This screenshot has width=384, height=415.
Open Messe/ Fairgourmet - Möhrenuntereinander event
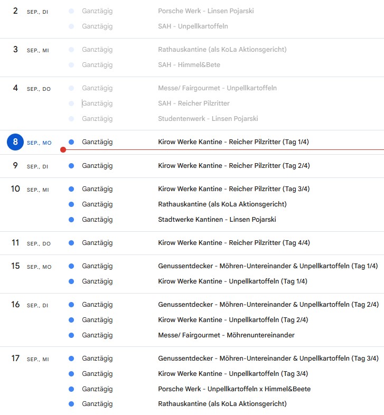click(226, 335)
